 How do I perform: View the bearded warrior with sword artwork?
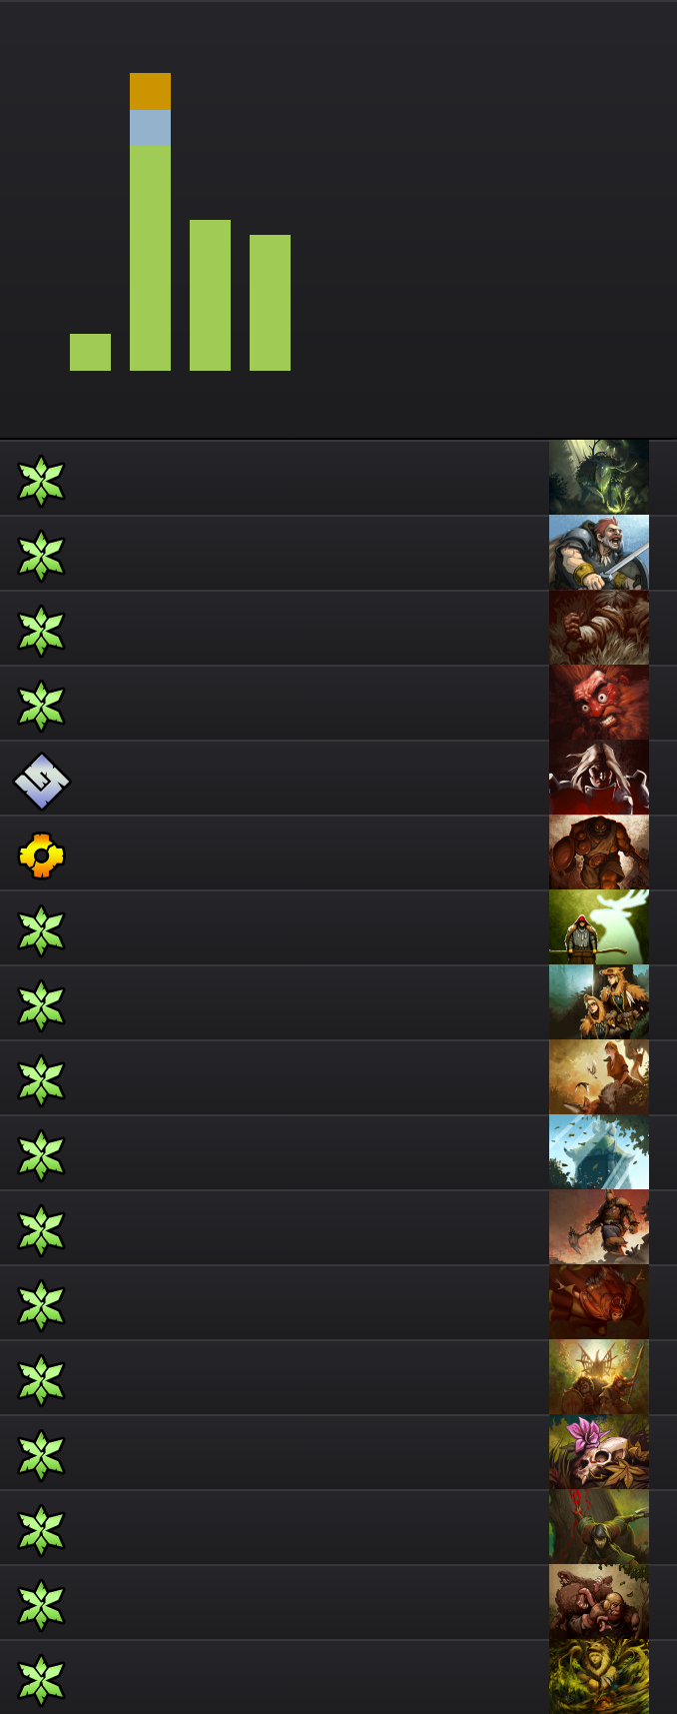pos(599,553)
